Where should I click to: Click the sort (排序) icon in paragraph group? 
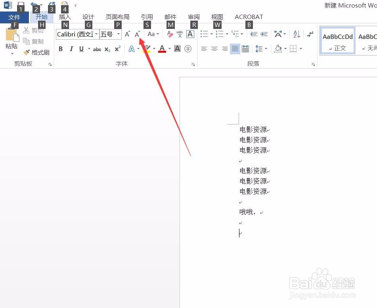coord(296,34)
